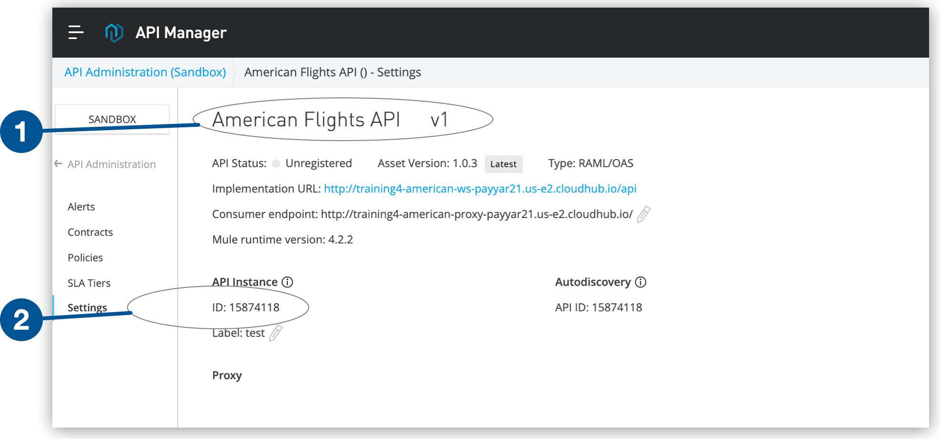Open SLA Tiers from the sidebar

(x=89, y=283)
